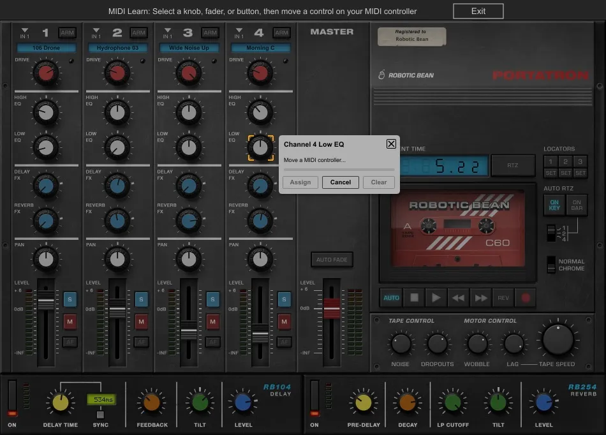Mute channel 3
Image resolution: width=606 pixels, height=435 pixels.
point(213,321)
